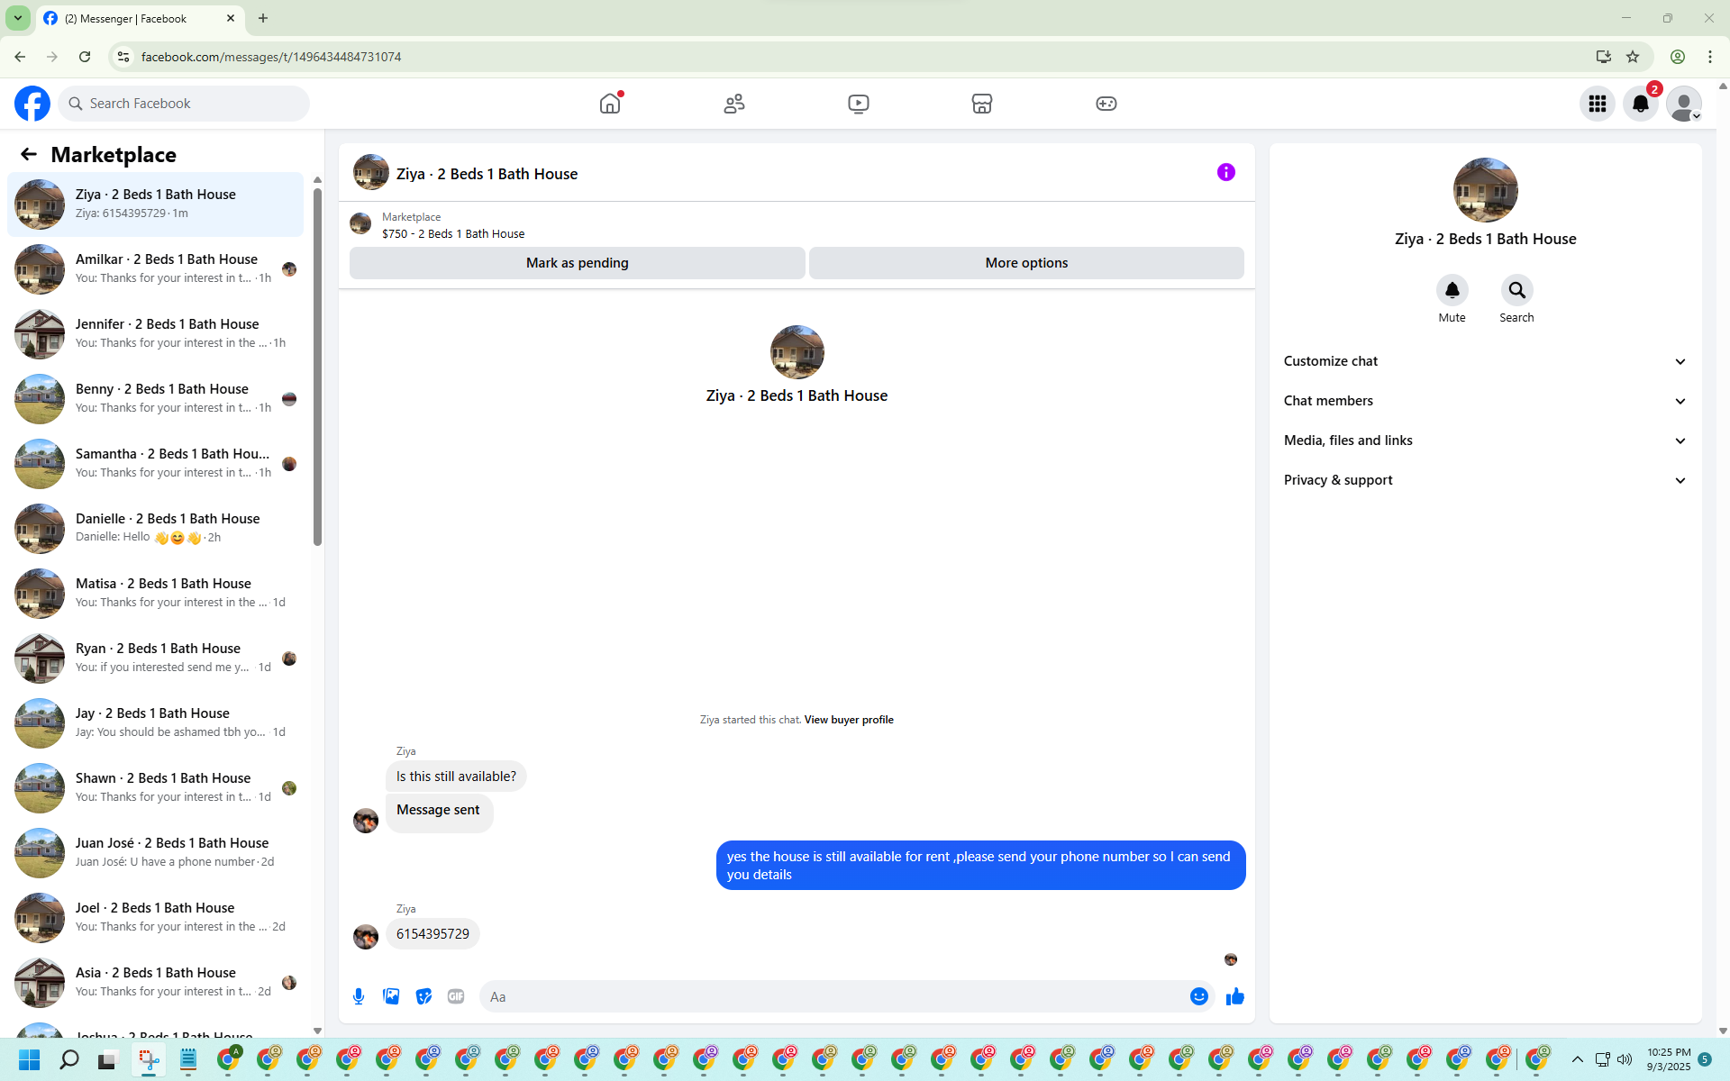Image resolution: width=1730 pixels, height=1081 pixels.
Task: Select the Messenger | Facebook browser tab
Action: pos(141,18)
